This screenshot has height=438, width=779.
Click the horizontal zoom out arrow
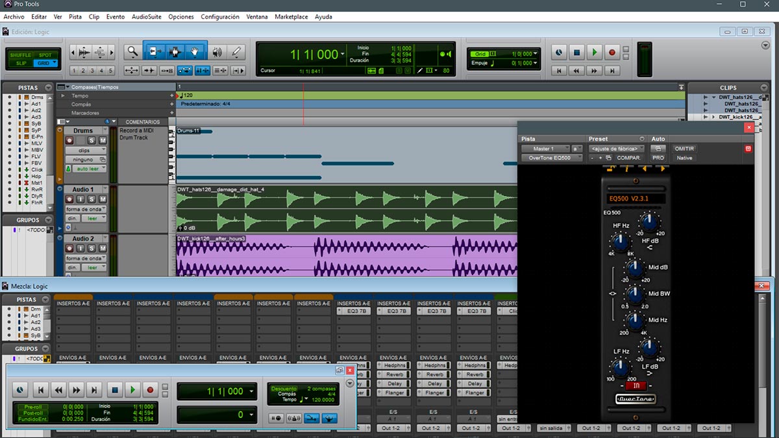point(73,53)
